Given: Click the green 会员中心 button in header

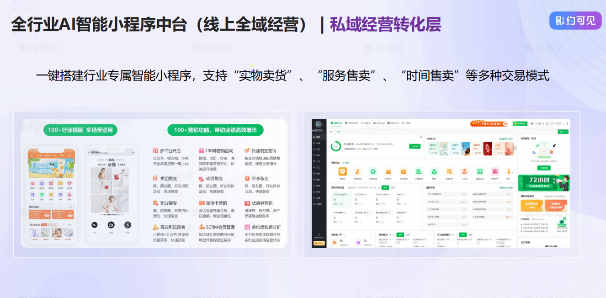Looking at the screenshot, I should [x=520, y=123].
